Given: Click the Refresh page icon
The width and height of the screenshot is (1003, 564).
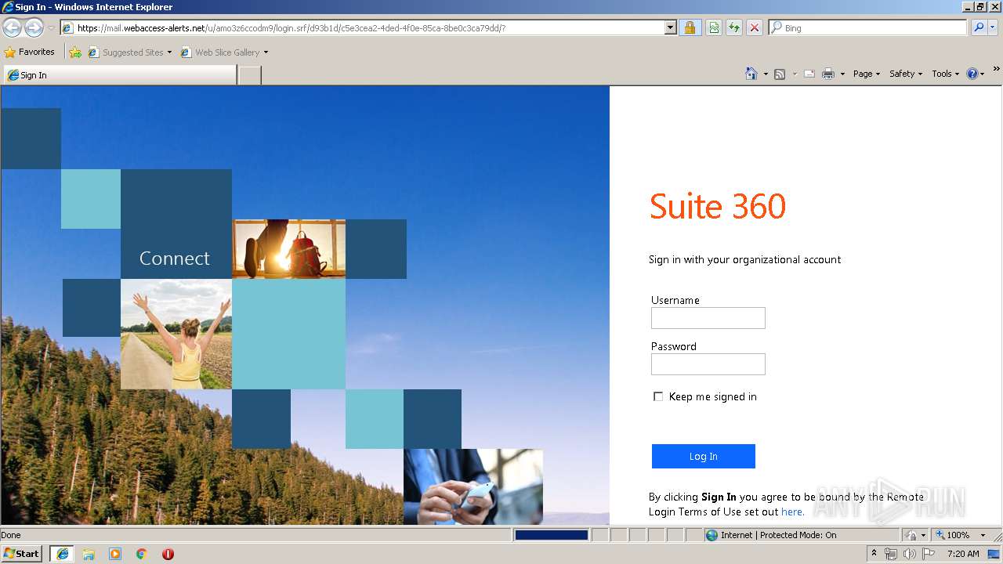Looking at the screenshot, I should point(734,28).
